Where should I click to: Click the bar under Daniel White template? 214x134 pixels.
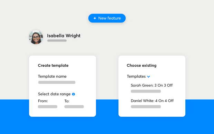pyautogui.click(x=146, y=107)
